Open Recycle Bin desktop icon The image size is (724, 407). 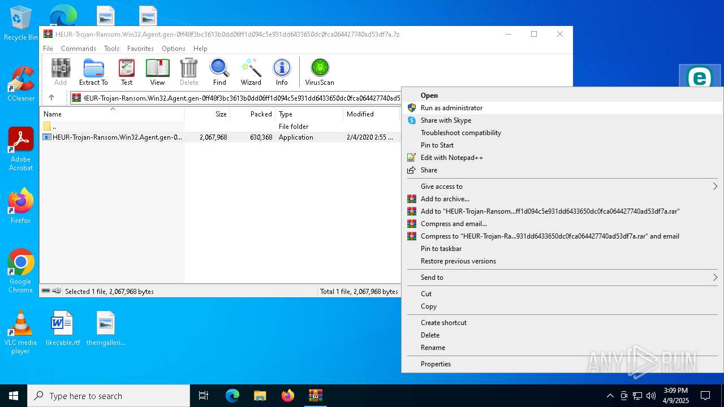pyautogui.click(x=21, y=24)
